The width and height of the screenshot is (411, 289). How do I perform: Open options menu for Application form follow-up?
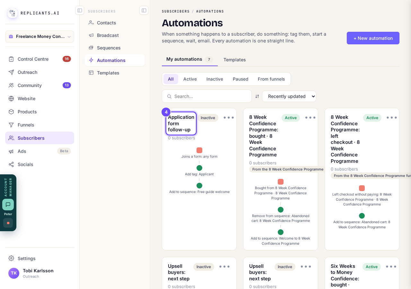[229, 118]
